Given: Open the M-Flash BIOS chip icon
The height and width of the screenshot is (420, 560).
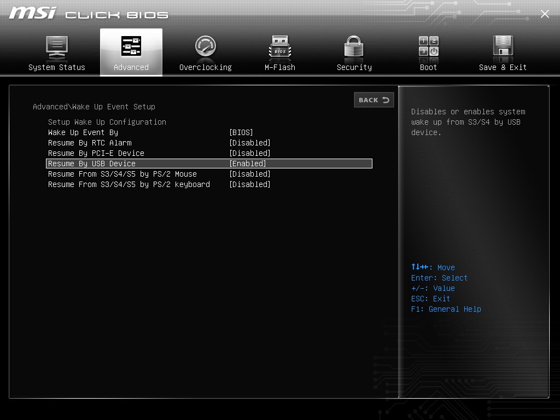Looking at the screenshot, I should (280, 46).
